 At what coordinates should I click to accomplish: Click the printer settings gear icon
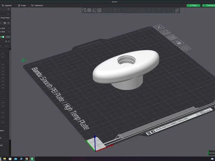point(8,9)
